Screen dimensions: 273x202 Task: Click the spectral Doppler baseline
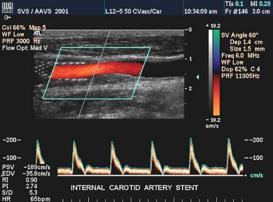(150, 175)
